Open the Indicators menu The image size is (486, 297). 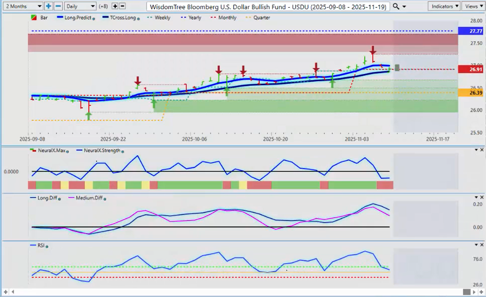444,6
